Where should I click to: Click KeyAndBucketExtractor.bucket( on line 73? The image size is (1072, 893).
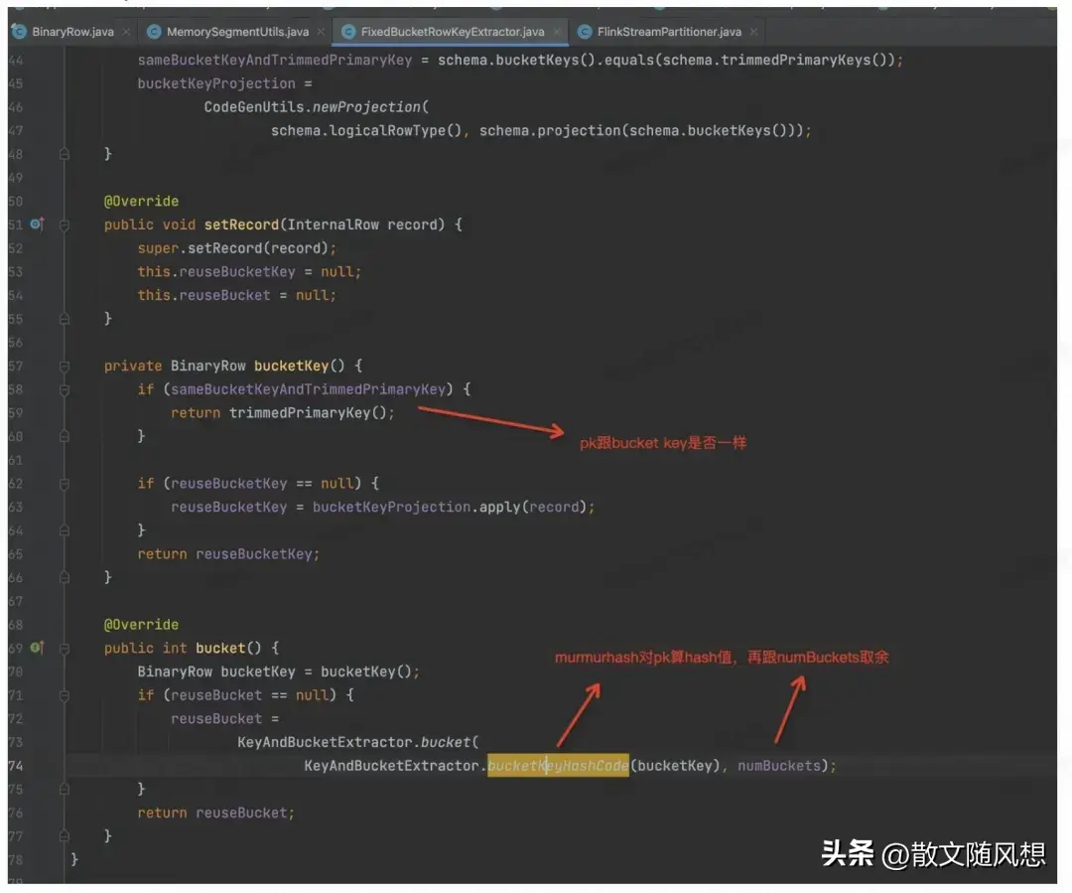pyautogui.click(x=357, y=742)
